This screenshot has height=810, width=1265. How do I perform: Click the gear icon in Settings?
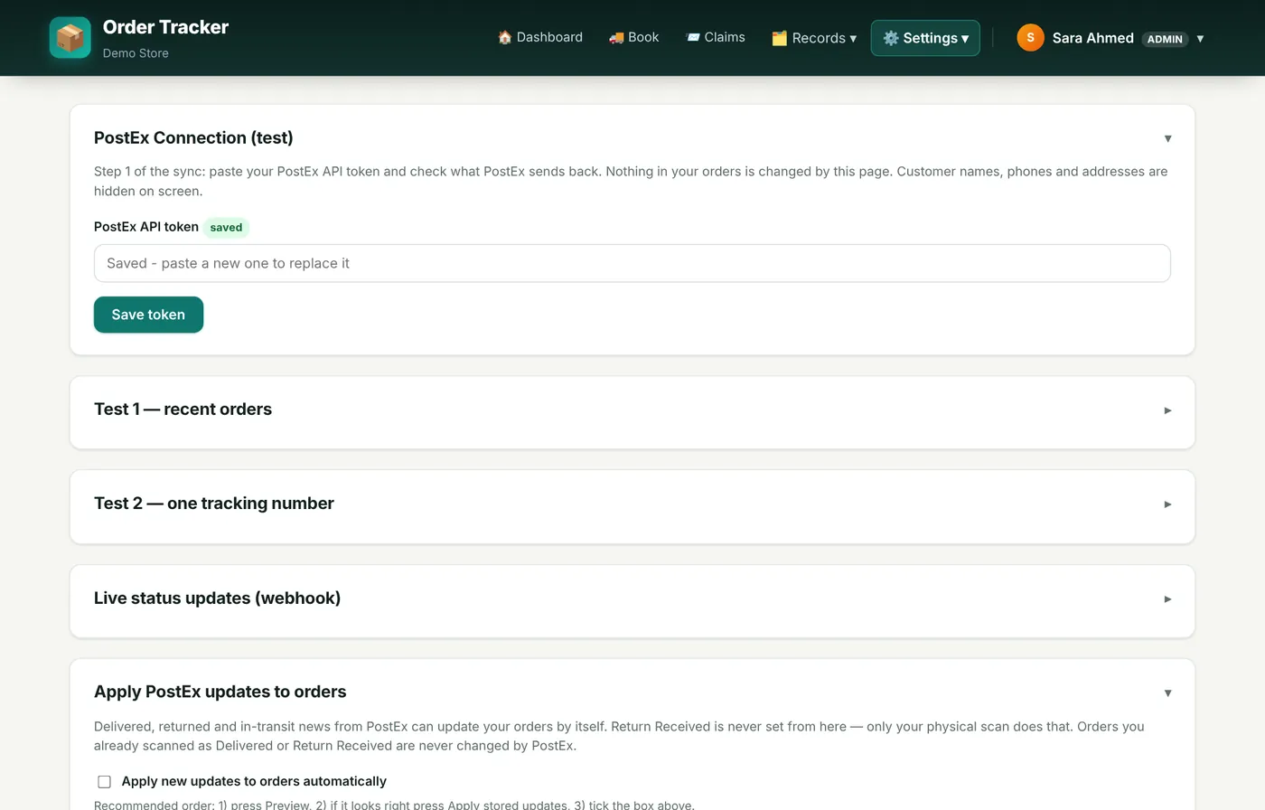point(891,38)
